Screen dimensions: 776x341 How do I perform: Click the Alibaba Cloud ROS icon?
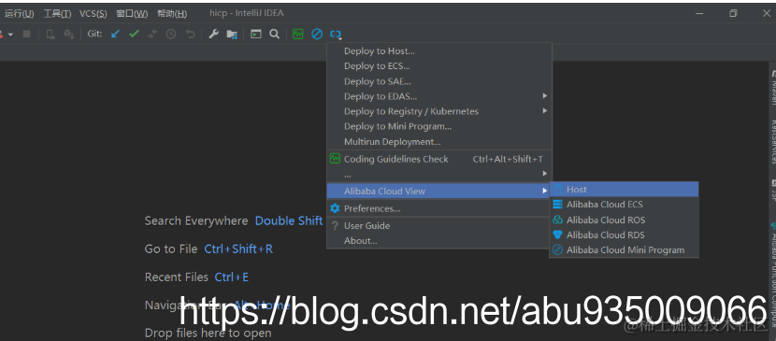(558, 220)
